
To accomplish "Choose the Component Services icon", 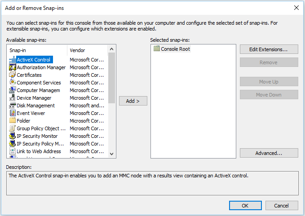I will [13, 83].
